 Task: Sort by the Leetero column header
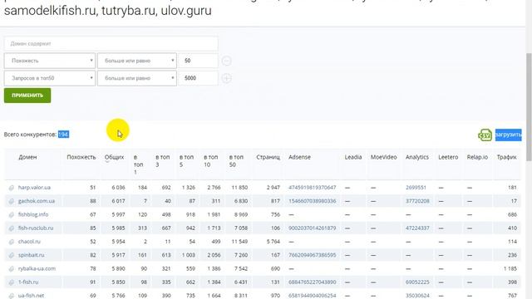coord(448,157)
